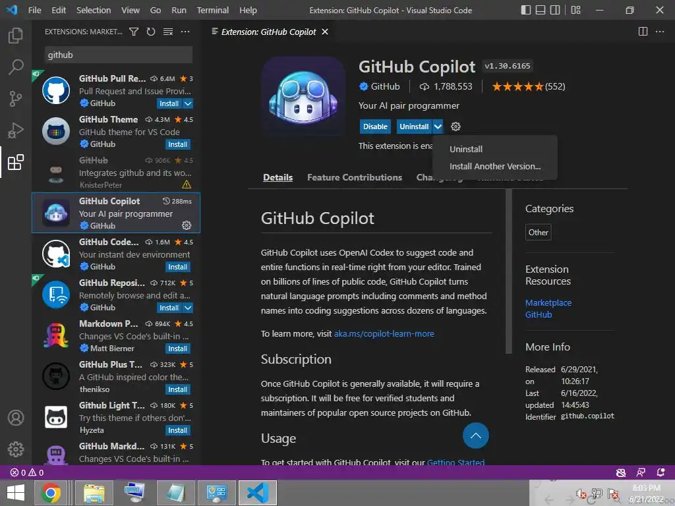Open the File menu
This screenshot has height=506, width=675.
click(x=34, y=10)
